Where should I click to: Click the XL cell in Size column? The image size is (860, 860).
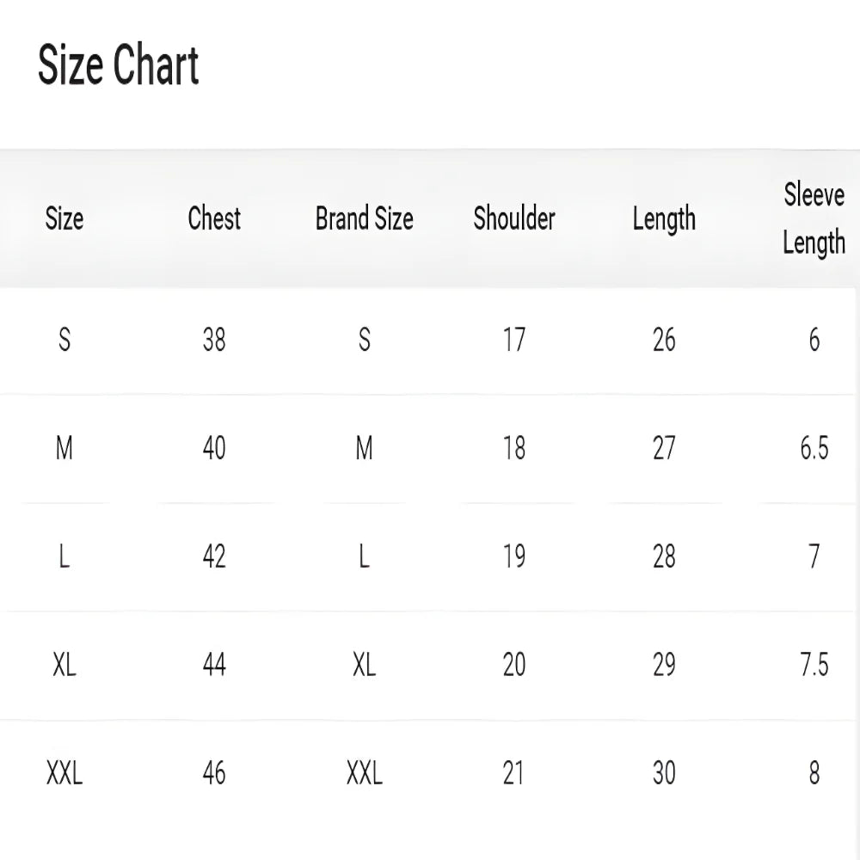(64, 666)
